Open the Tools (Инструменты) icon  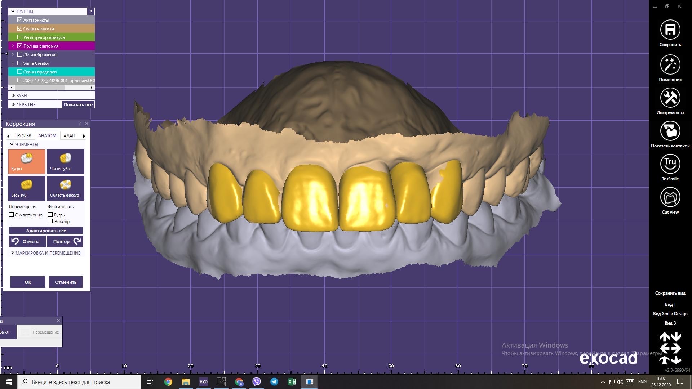tap(670, 98)
